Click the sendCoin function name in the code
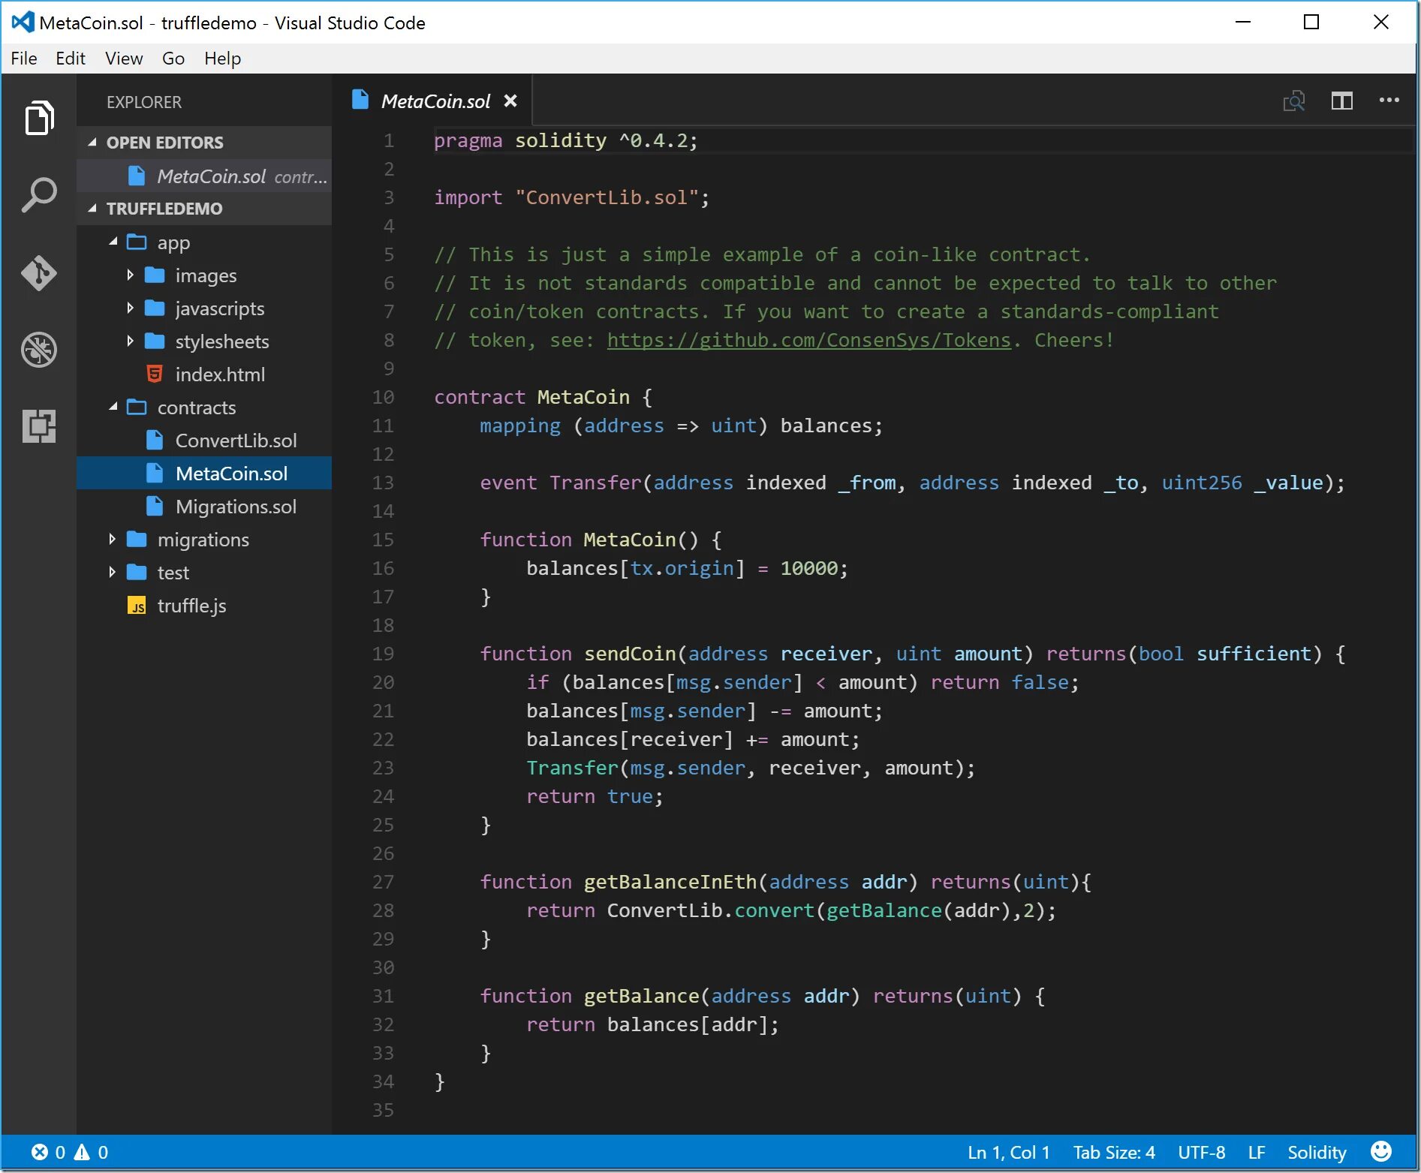Screen dimensions: 1421x1173 (630, 654)
